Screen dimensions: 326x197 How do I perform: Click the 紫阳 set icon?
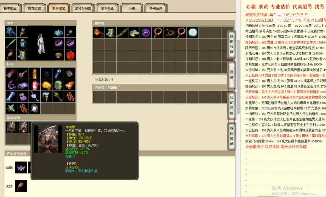tap(21, 167)
